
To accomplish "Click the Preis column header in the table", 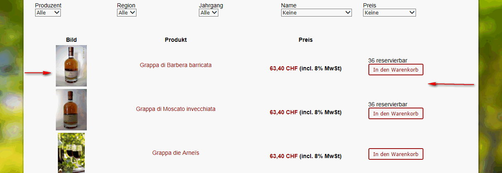I will [306, 40].
